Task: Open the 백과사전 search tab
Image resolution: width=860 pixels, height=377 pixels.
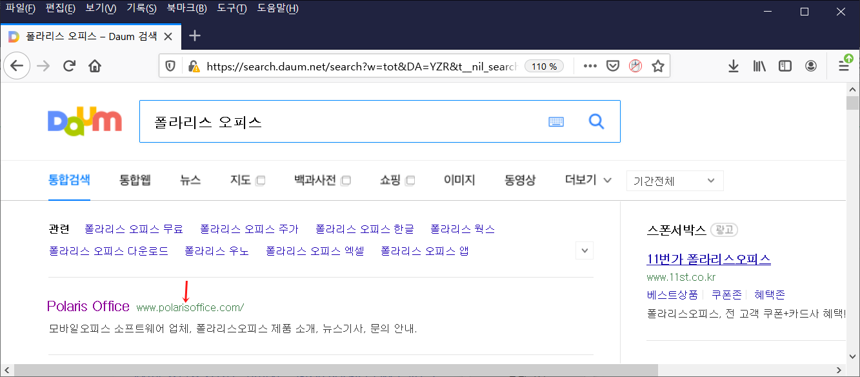Action: click(322, 180)
